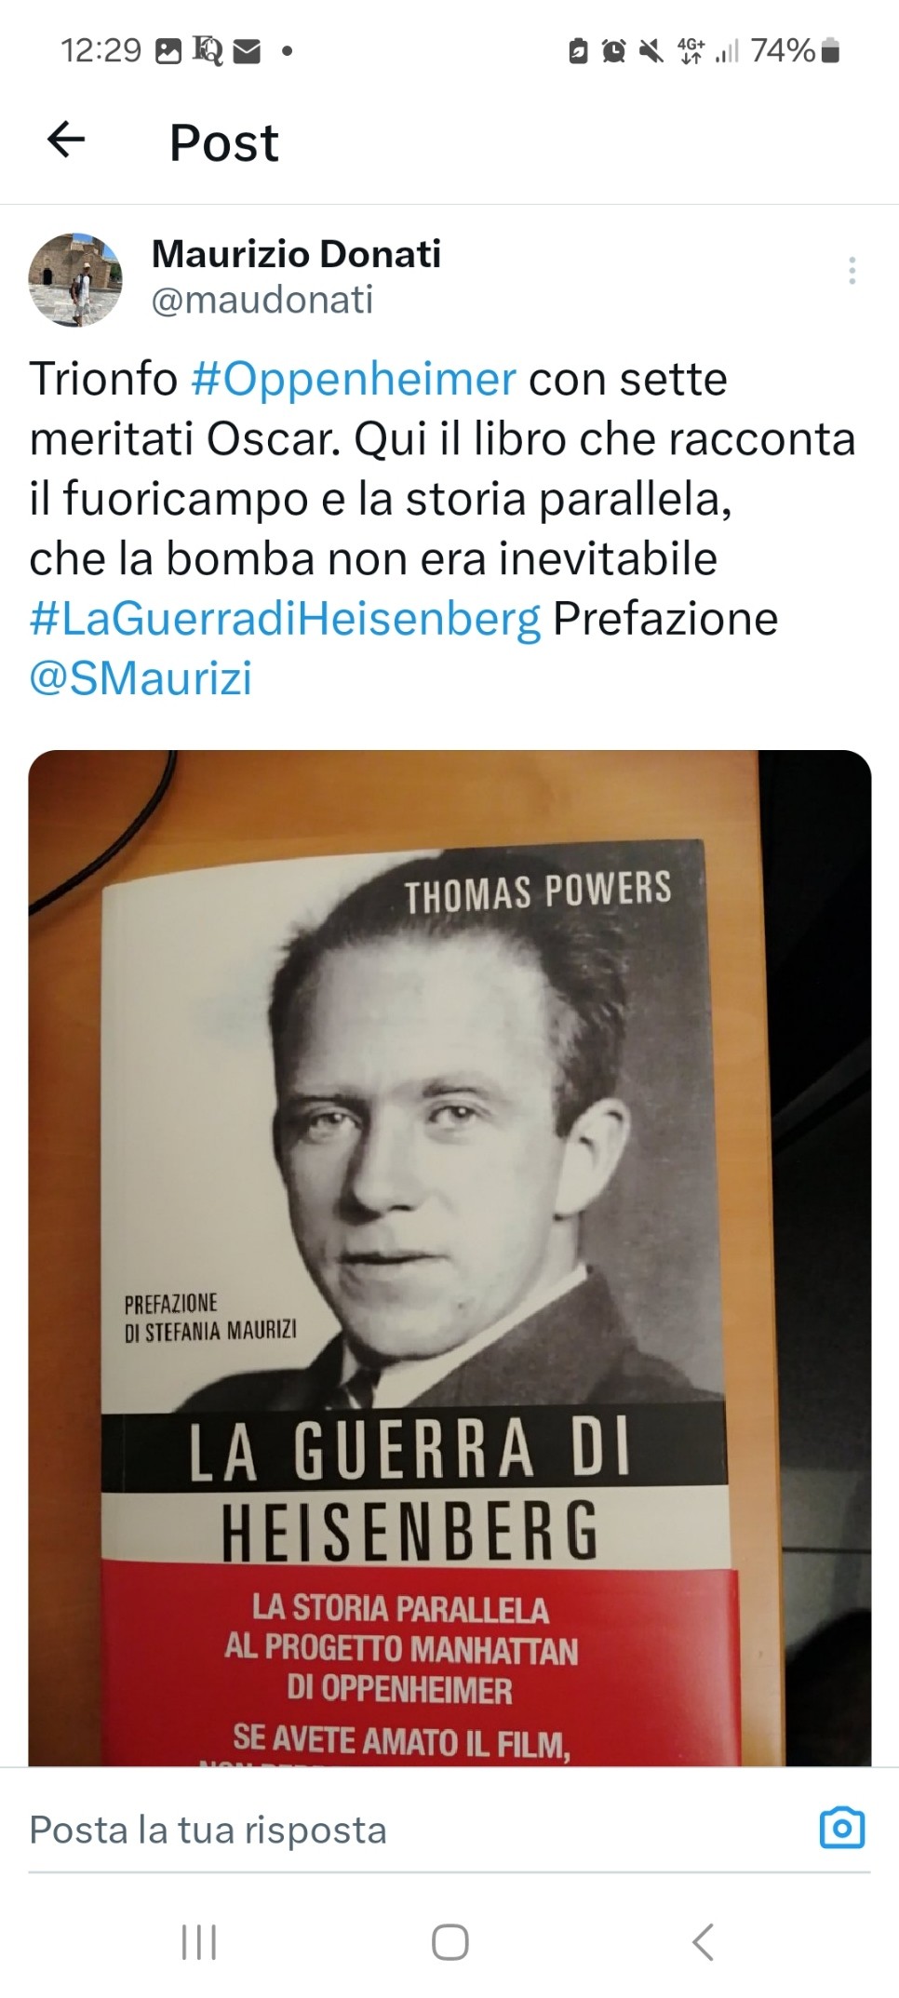Tap the camera icon in reply bar

tap(841, 1828)
